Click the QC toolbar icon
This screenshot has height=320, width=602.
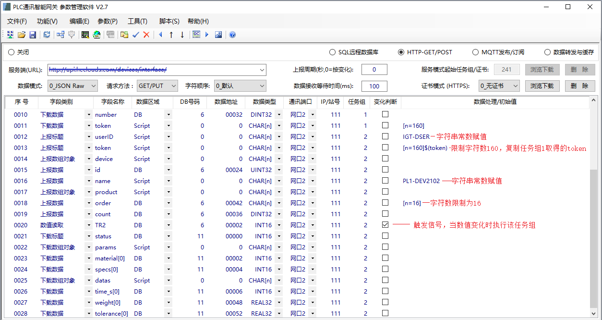click(196, 34)
